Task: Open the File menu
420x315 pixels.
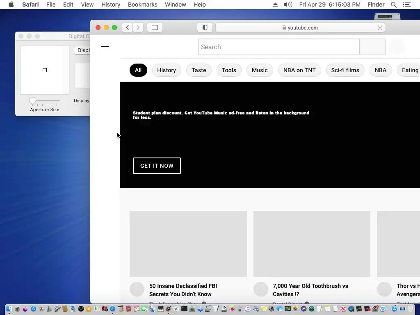Action: [50, 5]
